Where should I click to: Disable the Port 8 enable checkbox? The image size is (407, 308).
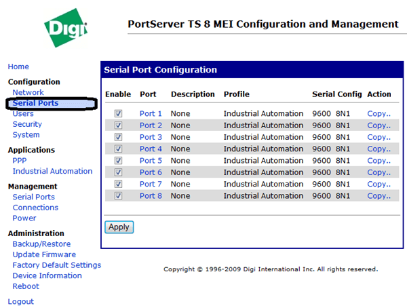click(x=118, y=195)
